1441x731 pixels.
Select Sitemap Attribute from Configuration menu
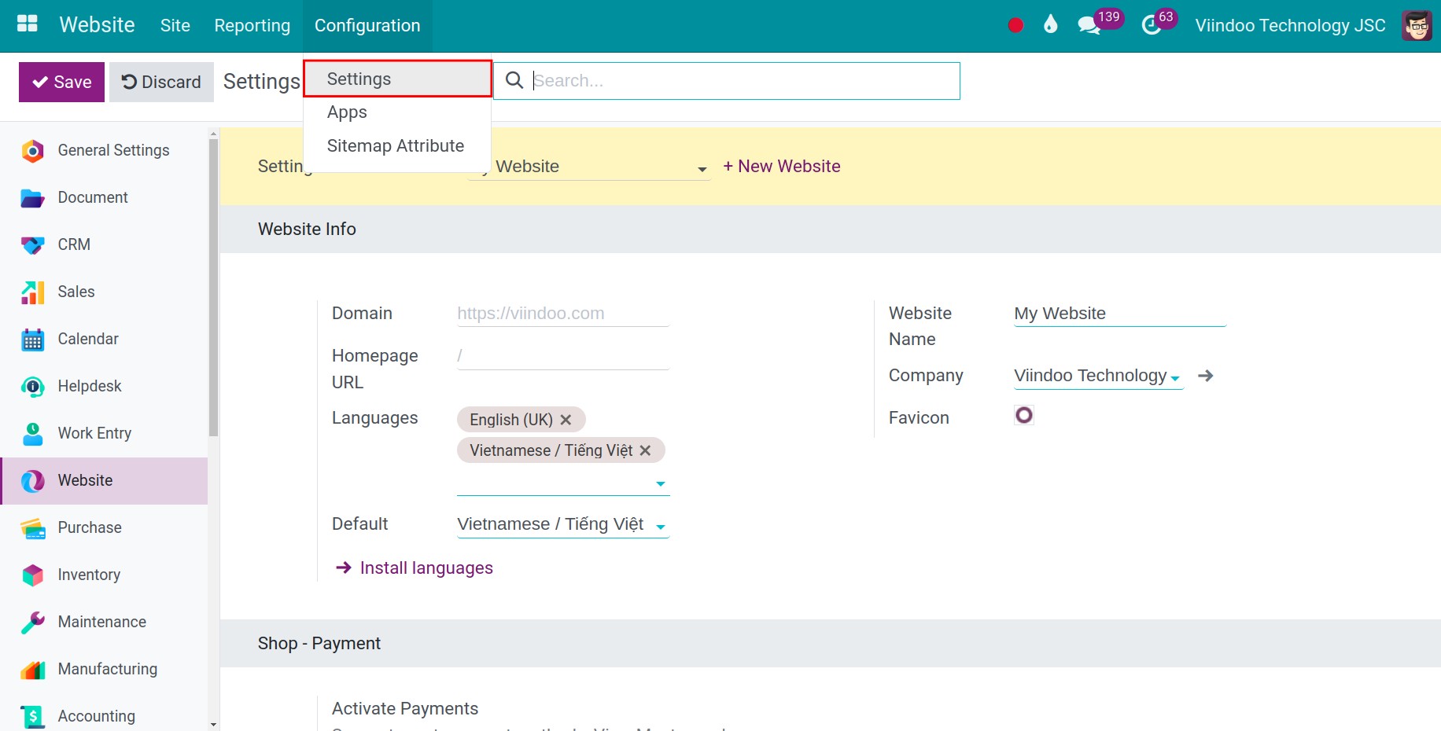point(395,146)
